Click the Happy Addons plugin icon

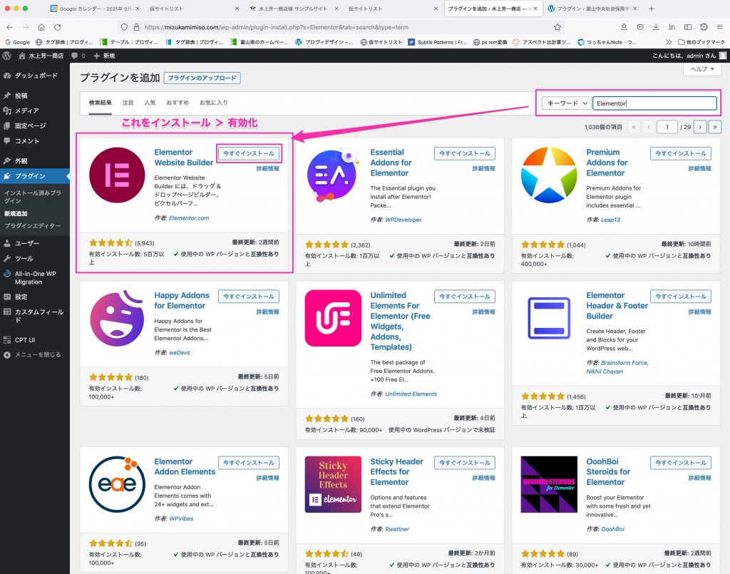(115, 317)
